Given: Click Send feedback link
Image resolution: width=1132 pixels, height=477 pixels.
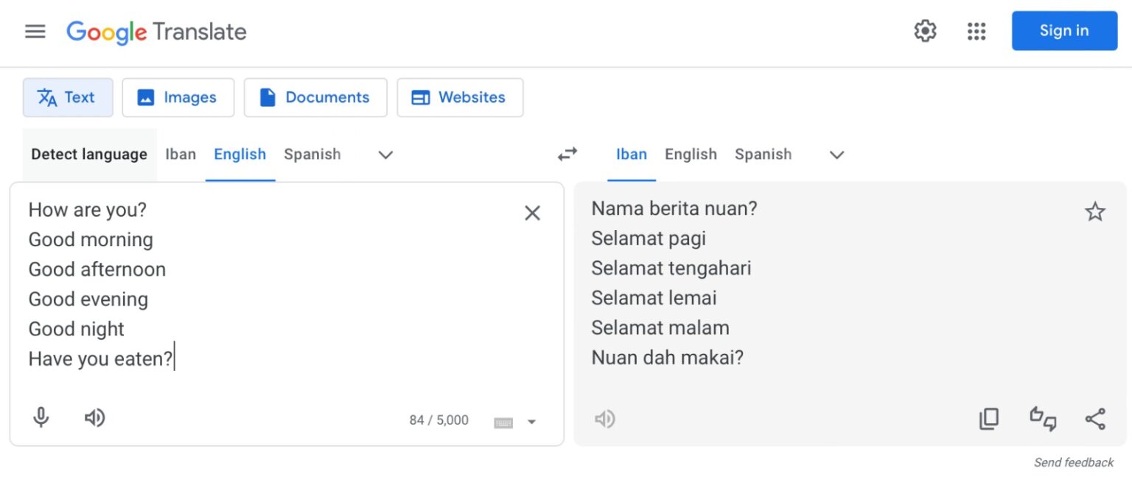Looking at the screenshot, I should (1074, 463).
